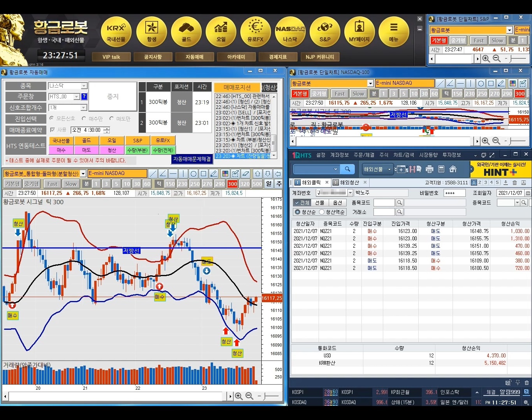
Task: Click down arrow icon in main chart toolbar
Action: coord(268,173)
